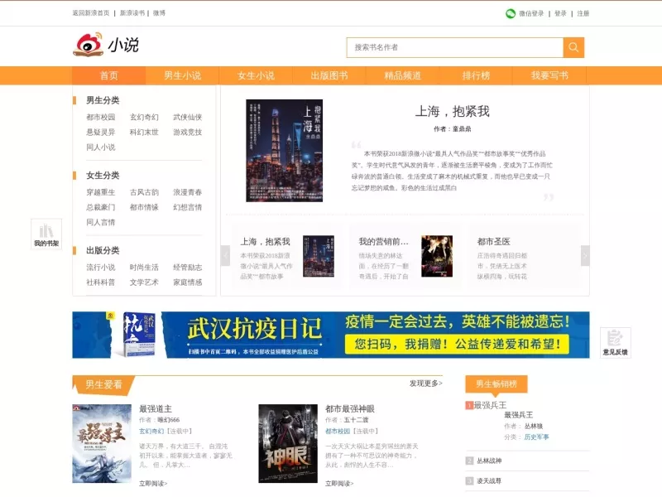This screenshot has height=497, width=662.
Task: Open featured 上海，抱紧我 large cover
Action: pos(284,151)
